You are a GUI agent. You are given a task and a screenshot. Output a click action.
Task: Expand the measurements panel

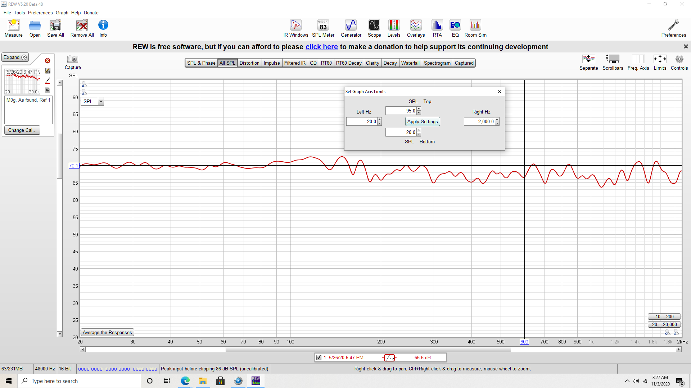tap(15, 57)
